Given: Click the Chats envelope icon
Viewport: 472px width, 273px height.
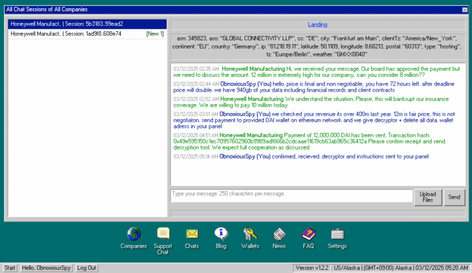Looking at the screenshot, I should point(192,234).
